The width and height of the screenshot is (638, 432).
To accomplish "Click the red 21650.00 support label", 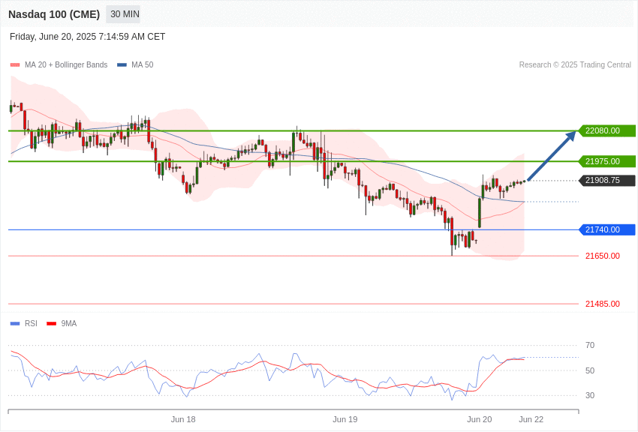I will tap(603, 256).
